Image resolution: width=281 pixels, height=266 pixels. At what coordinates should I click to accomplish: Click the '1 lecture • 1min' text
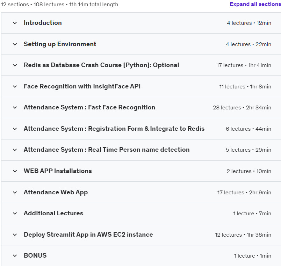[x=252, y=256]
